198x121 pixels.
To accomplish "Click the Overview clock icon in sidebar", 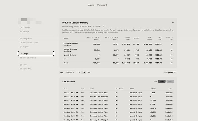I will click(x=21, y=27).
